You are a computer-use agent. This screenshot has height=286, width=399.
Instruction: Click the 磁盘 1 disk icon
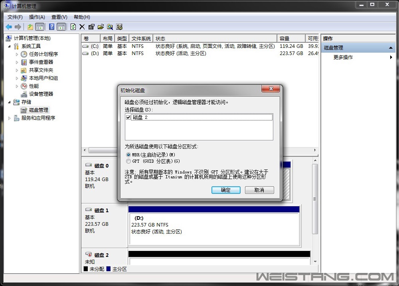click(x=88, y=210)
